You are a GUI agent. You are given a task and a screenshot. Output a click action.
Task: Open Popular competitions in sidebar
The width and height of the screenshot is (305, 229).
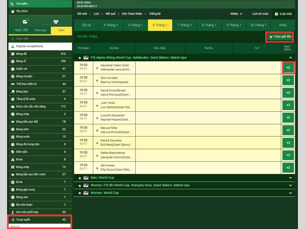coord(29,46)
